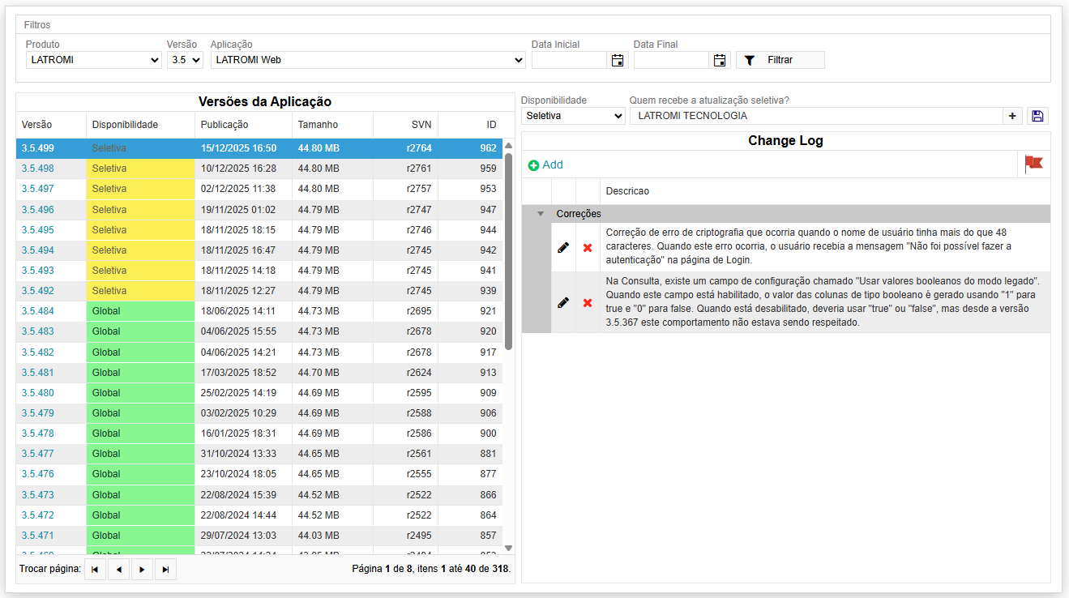Open the Produto dropdown
Image resolution: width=1069 pixels, height=598 pixels.
click(93, 60)
